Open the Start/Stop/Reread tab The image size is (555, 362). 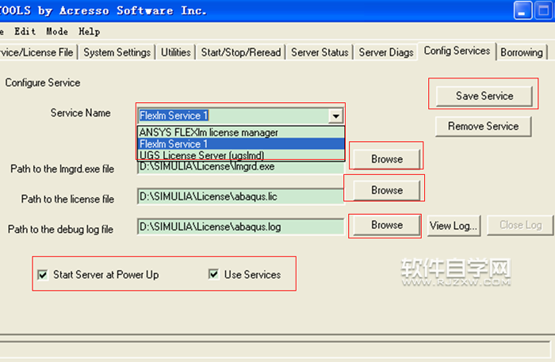click(x=240, y=52)
